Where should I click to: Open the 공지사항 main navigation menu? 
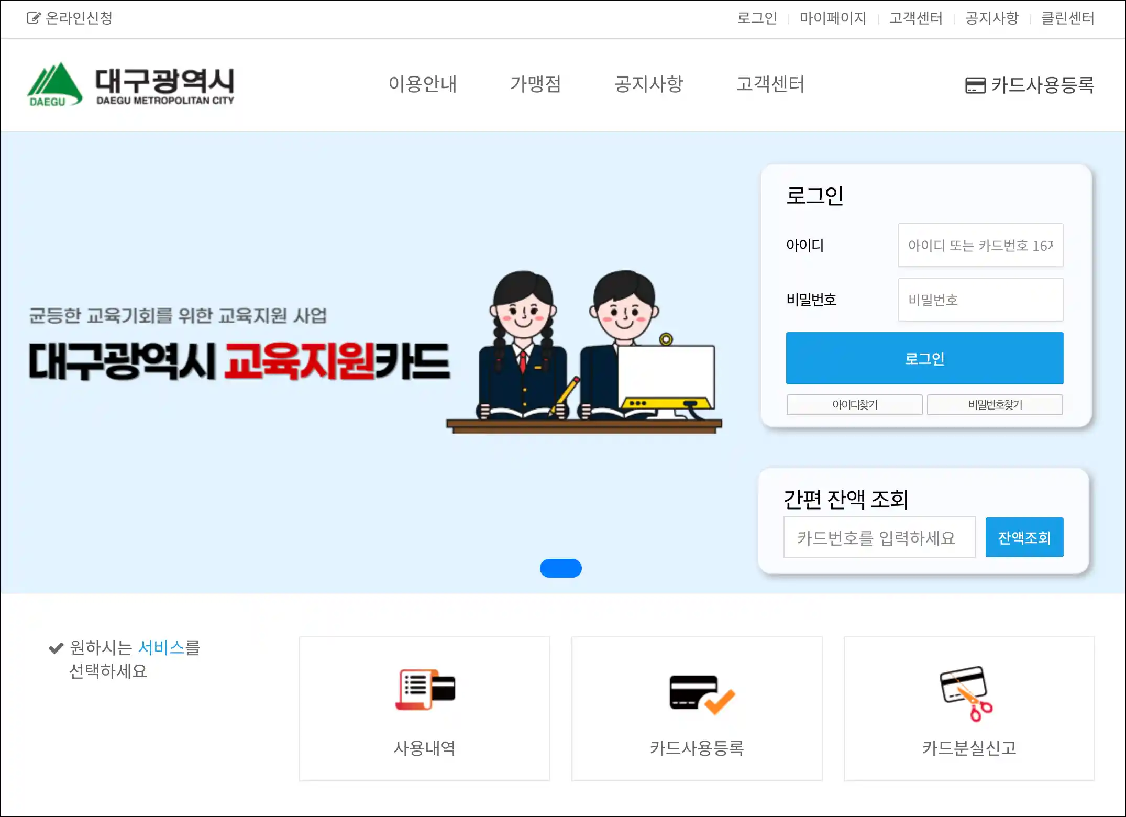point(648,84)
